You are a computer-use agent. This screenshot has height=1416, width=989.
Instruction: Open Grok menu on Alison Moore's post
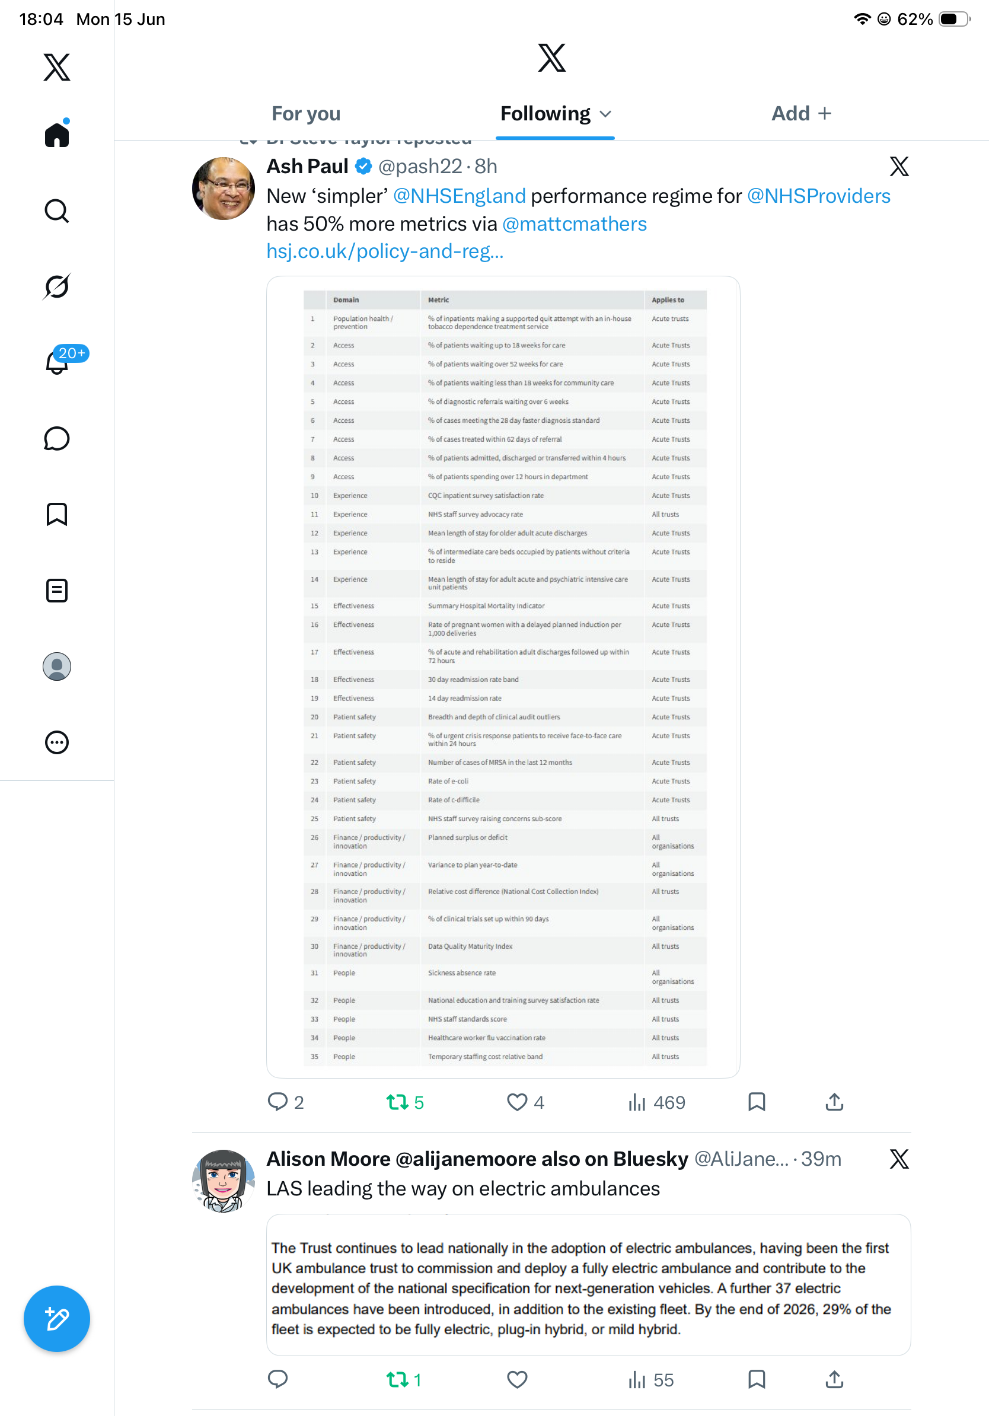[899, 1159]
